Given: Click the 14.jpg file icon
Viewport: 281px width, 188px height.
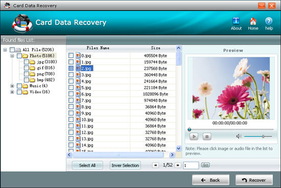Looking at the screenshot, I should (78, 145).
